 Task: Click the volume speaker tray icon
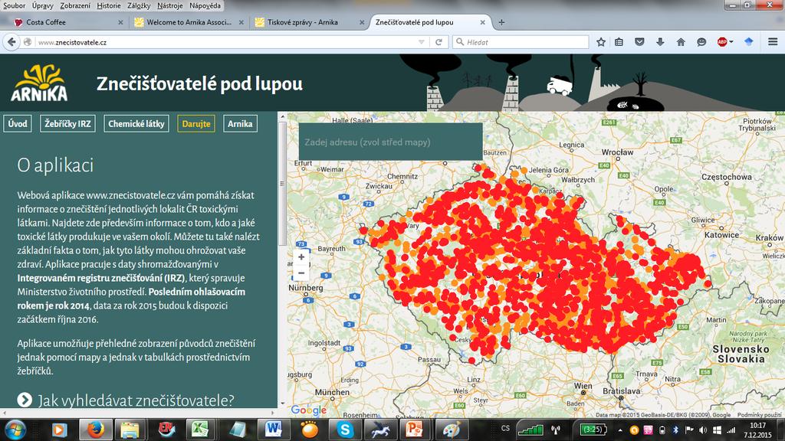(x=703, y=430)
